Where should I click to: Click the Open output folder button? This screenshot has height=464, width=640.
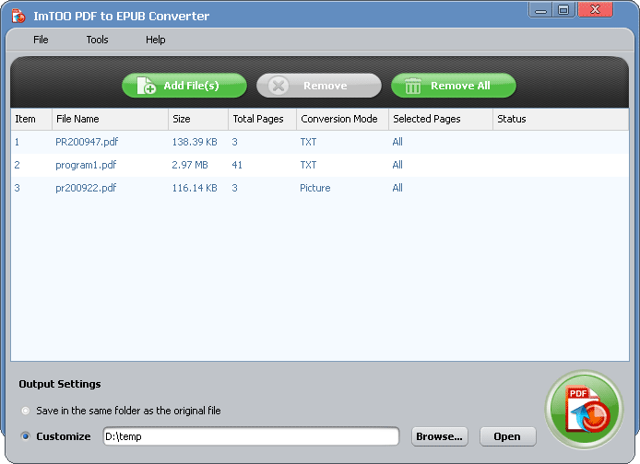tap(507, 436)
